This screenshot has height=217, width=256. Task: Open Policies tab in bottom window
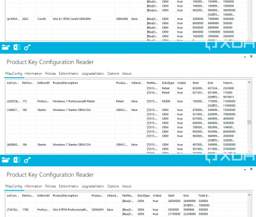(51, 186)
